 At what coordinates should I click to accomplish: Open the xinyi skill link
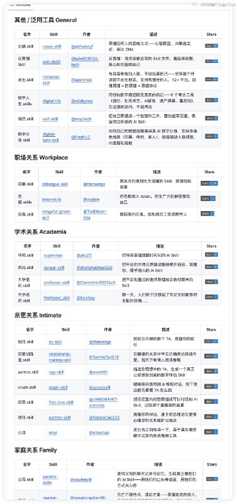pyautogui.click(x=53, y=433)
